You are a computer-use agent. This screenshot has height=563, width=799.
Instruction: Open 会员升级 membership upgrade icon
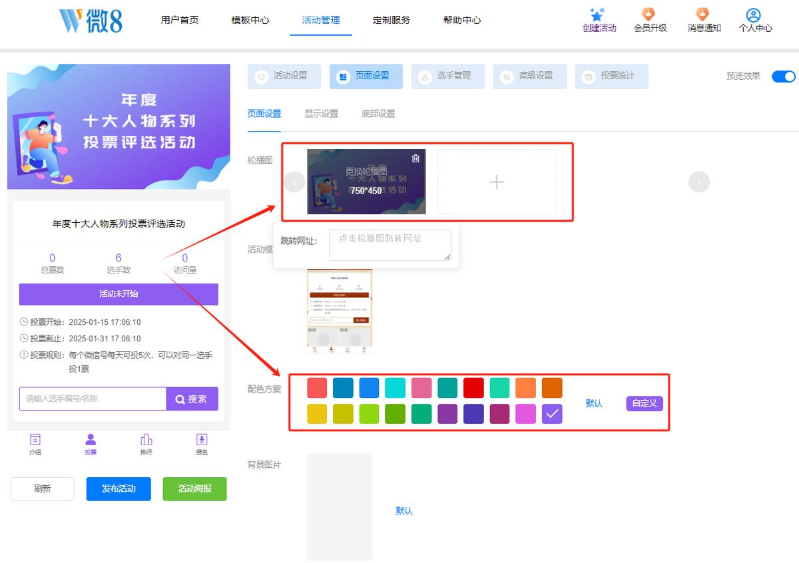point(649,15)
